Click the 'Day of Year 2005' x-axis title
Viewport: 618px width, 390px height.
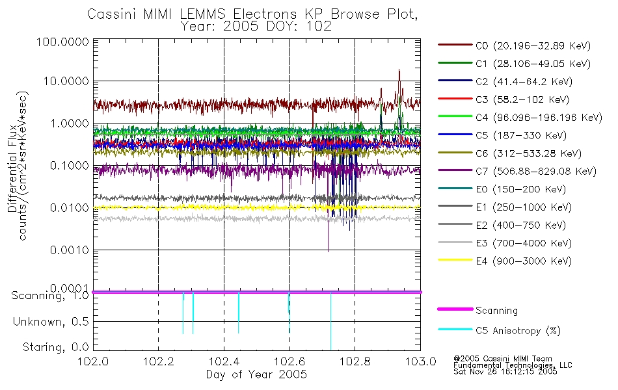point(256,374)
